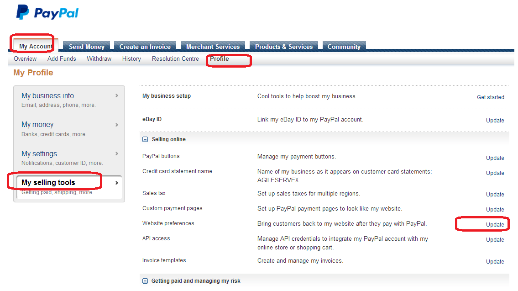This screenshot has height=291, width=518.
Task: Click the PayPal logo
Action: (x=47, y=13)
